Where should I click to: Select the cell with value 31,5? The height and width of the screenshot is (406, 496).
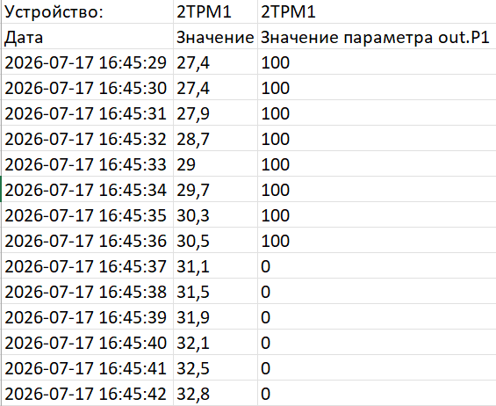(x=215, y=292)
